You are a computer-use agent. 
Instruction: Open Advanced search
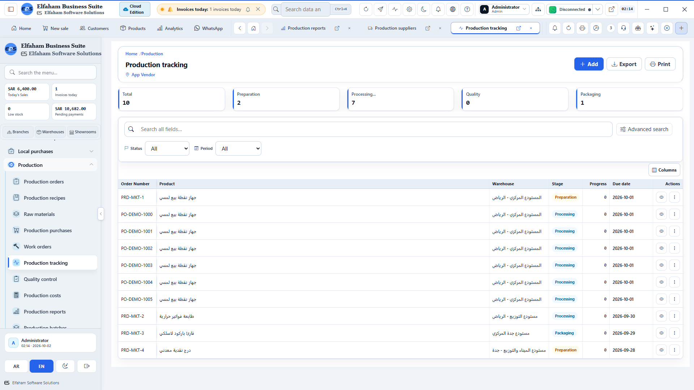644,129
